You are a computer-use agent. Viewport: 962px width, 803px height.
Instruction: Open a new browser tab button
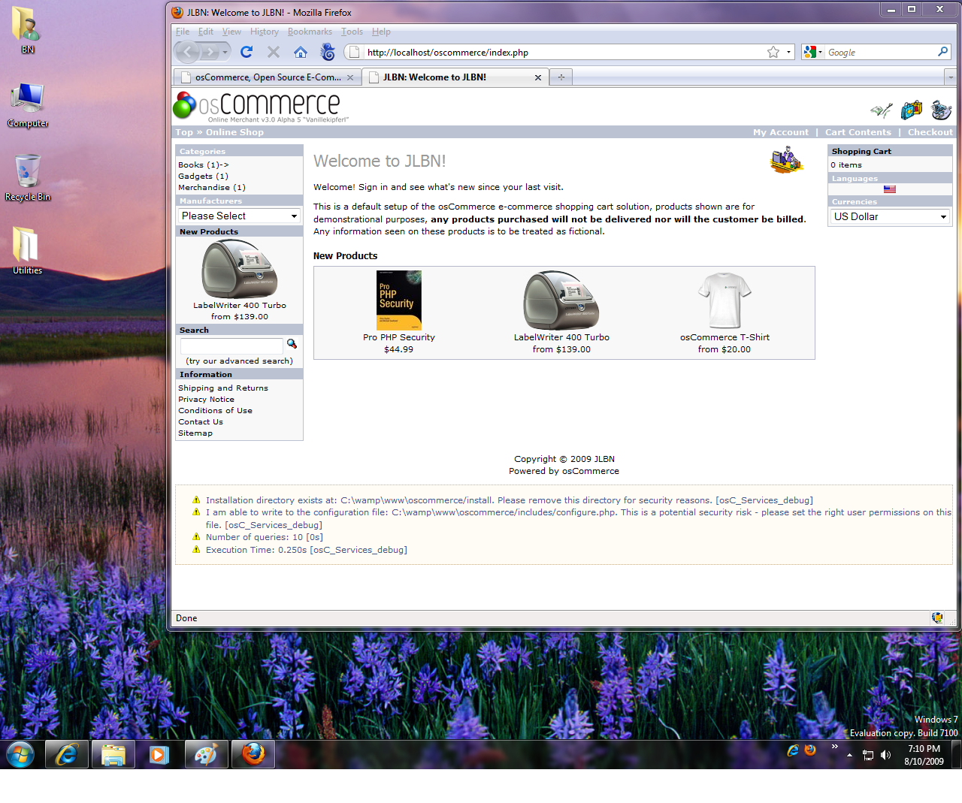[561, 77]
